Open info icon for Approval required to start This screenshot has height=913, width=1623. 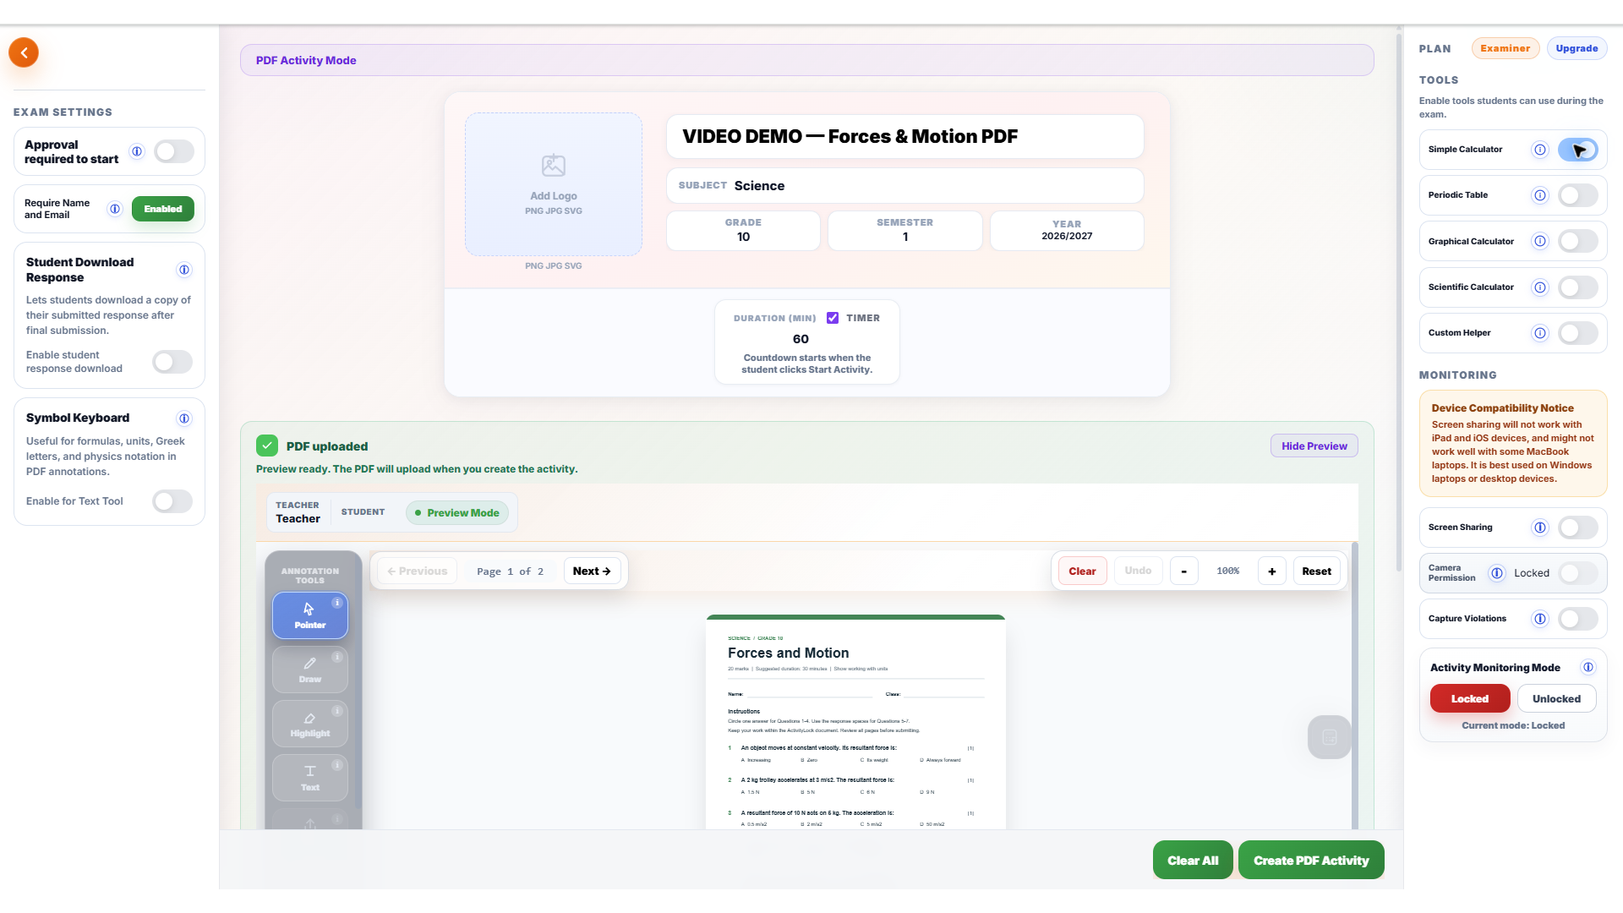coord(137,151)
